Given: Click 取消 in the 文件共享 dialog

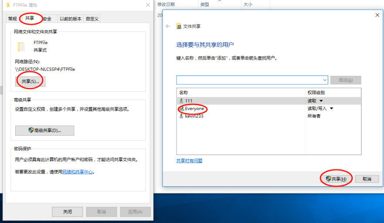Looking at the screenshot, I should pyautogui.click(x=367, y=179).
